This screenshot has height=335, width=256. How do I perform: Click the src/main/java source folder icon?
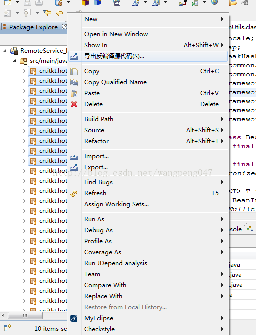click(x=24, y=61)
